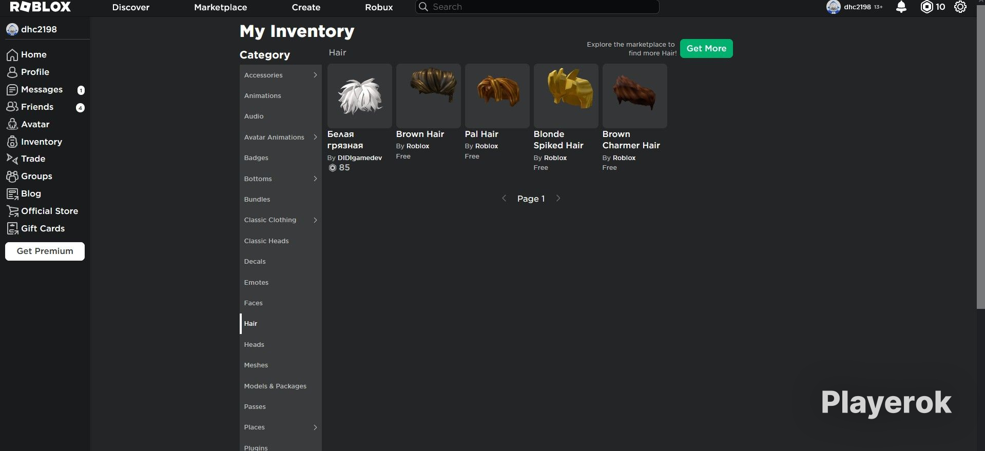Click the Roblox logo
Viewport: 985px width, 451px height.
(41, 7)
